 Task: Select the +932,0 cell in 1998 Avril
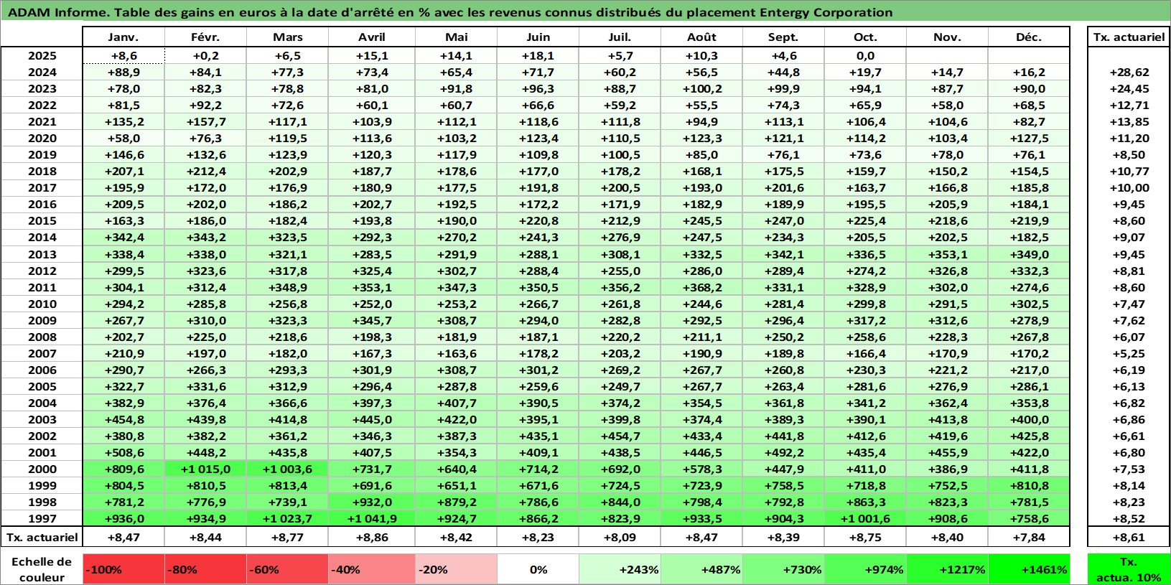[x=372, y=502]
